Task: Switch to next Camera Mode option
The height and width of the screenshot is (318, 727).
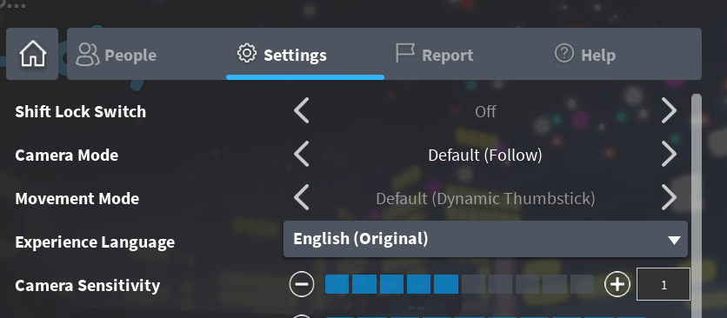Action: click(x=669, y=155)
